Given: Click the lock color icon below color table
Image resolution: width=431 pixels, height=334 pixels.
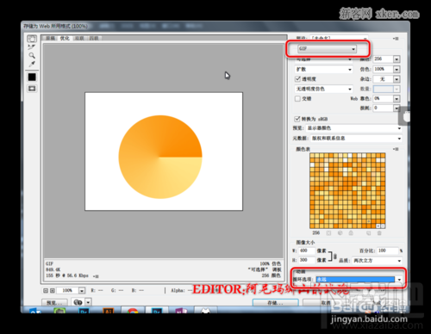Looking at the screenshot, I should click(x=351, y=233).
